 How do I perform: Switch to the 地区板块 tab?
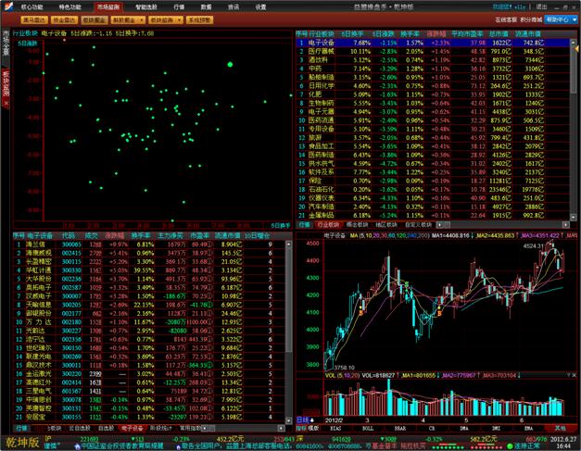point(386,224)
